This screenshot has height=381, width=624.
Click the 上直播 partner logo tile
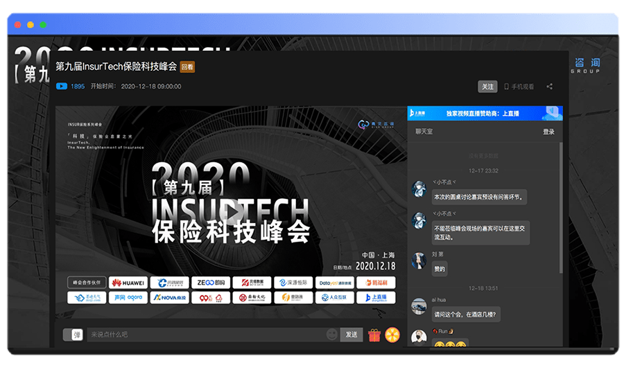[x=376, y=297]
